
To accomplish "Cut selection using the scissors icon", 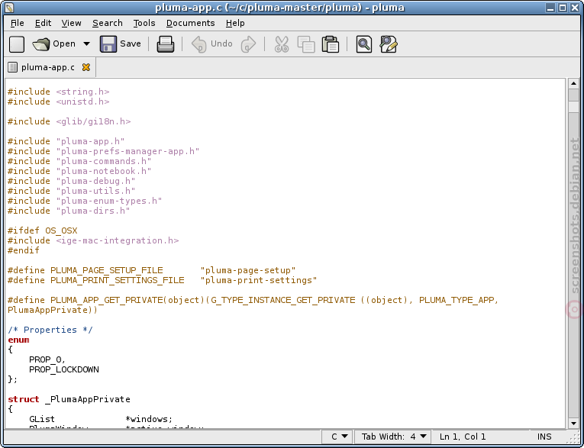I will point(282,44).
